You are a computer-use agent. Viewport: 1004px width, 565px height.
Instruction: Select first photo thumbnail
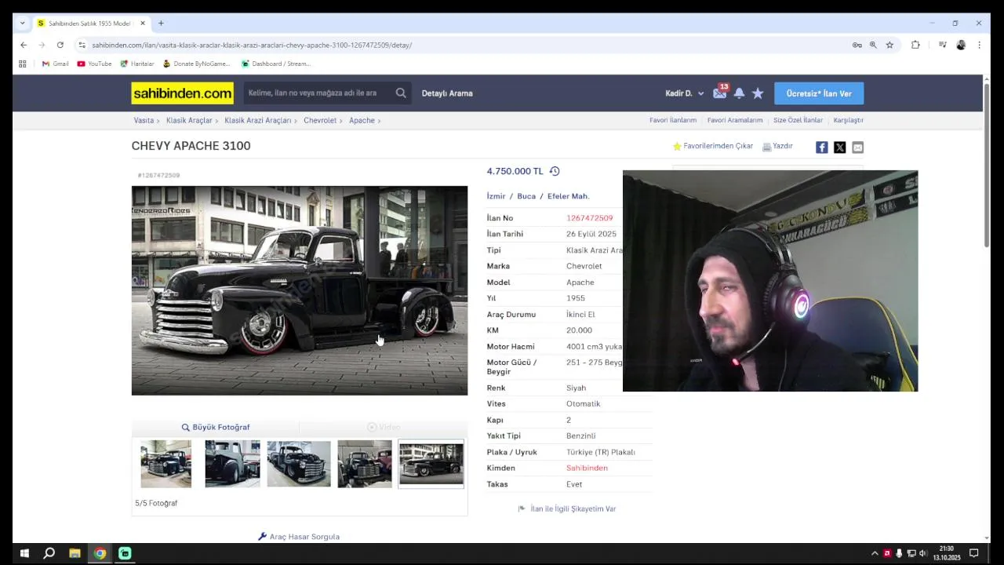[166, 464]
